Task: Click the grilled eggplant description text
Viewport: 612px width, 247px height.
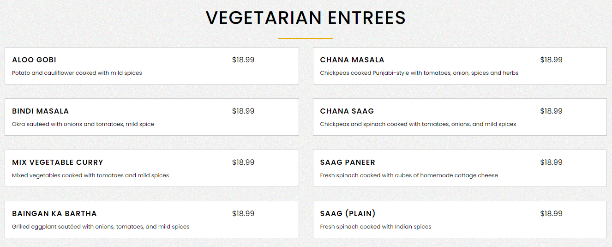Action: [x=101, y=227]
